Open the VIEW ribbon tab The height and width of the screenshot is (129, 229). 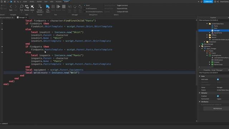(52, 1)
